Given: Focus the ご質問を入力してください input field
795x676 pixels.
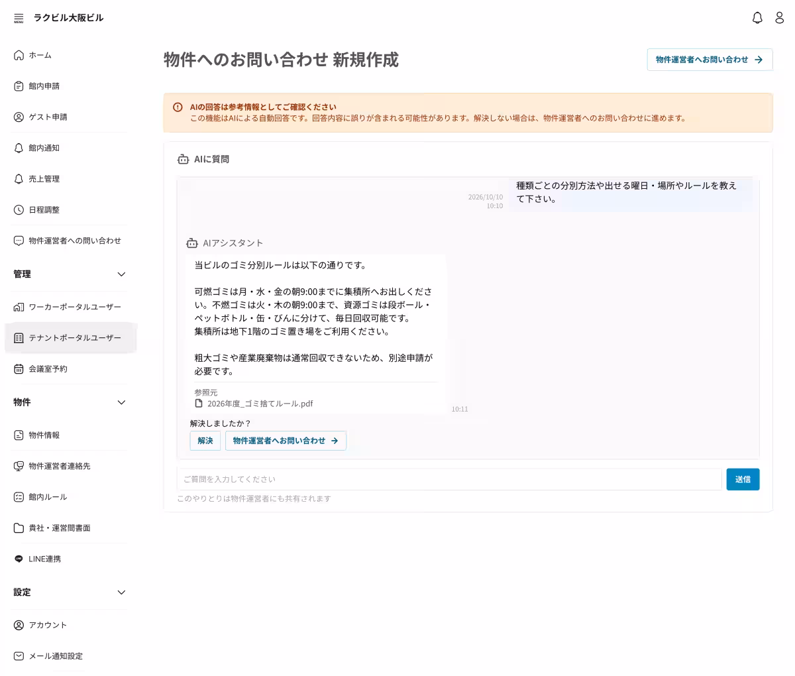Looking at the screenshot, I should pyautogui.click(x=449, y=479).
